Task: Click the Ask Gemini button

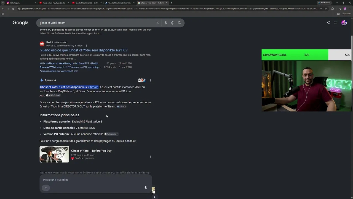Action: click(x=324, y=3)
